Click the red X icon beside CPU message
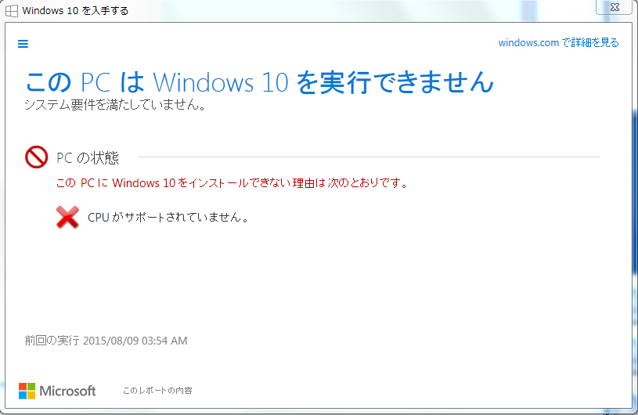The width and height of the screenshot is (638, 415). tap(67, 217)
